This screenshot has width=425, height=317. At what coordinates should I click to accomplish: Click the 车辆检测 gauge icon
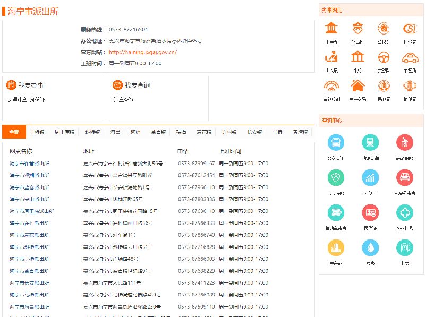pyautogui.click(x=331, y=85)
